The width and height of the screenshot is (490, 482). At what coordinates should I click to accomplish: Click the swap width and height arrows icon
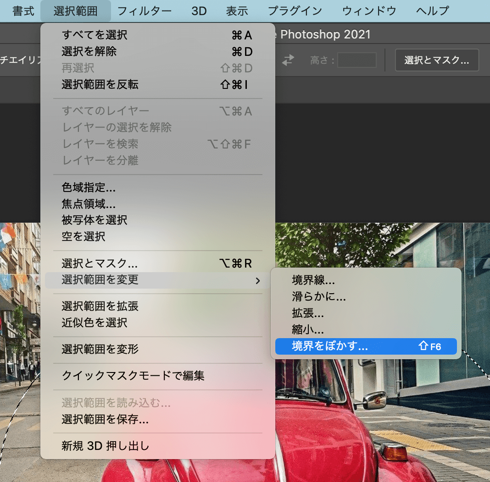point(288,60)
